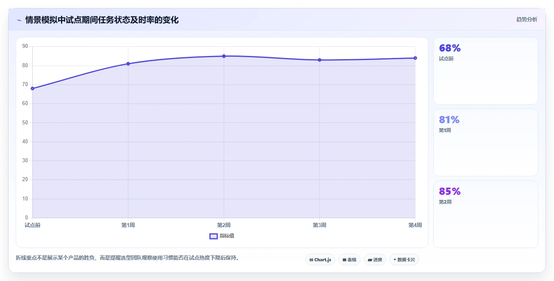554x281 pixels.
Task: Select the 第2周 data point on the line
Action: point(224,56)
